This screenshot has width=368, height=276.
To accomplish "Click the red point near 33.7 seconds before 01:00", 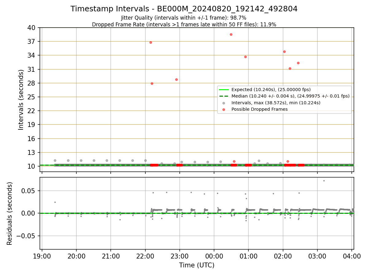I will coord(245,57).
